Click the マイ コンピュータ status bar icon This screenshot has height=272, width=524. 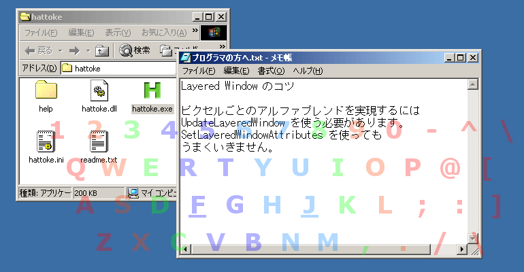pos(133,193)
